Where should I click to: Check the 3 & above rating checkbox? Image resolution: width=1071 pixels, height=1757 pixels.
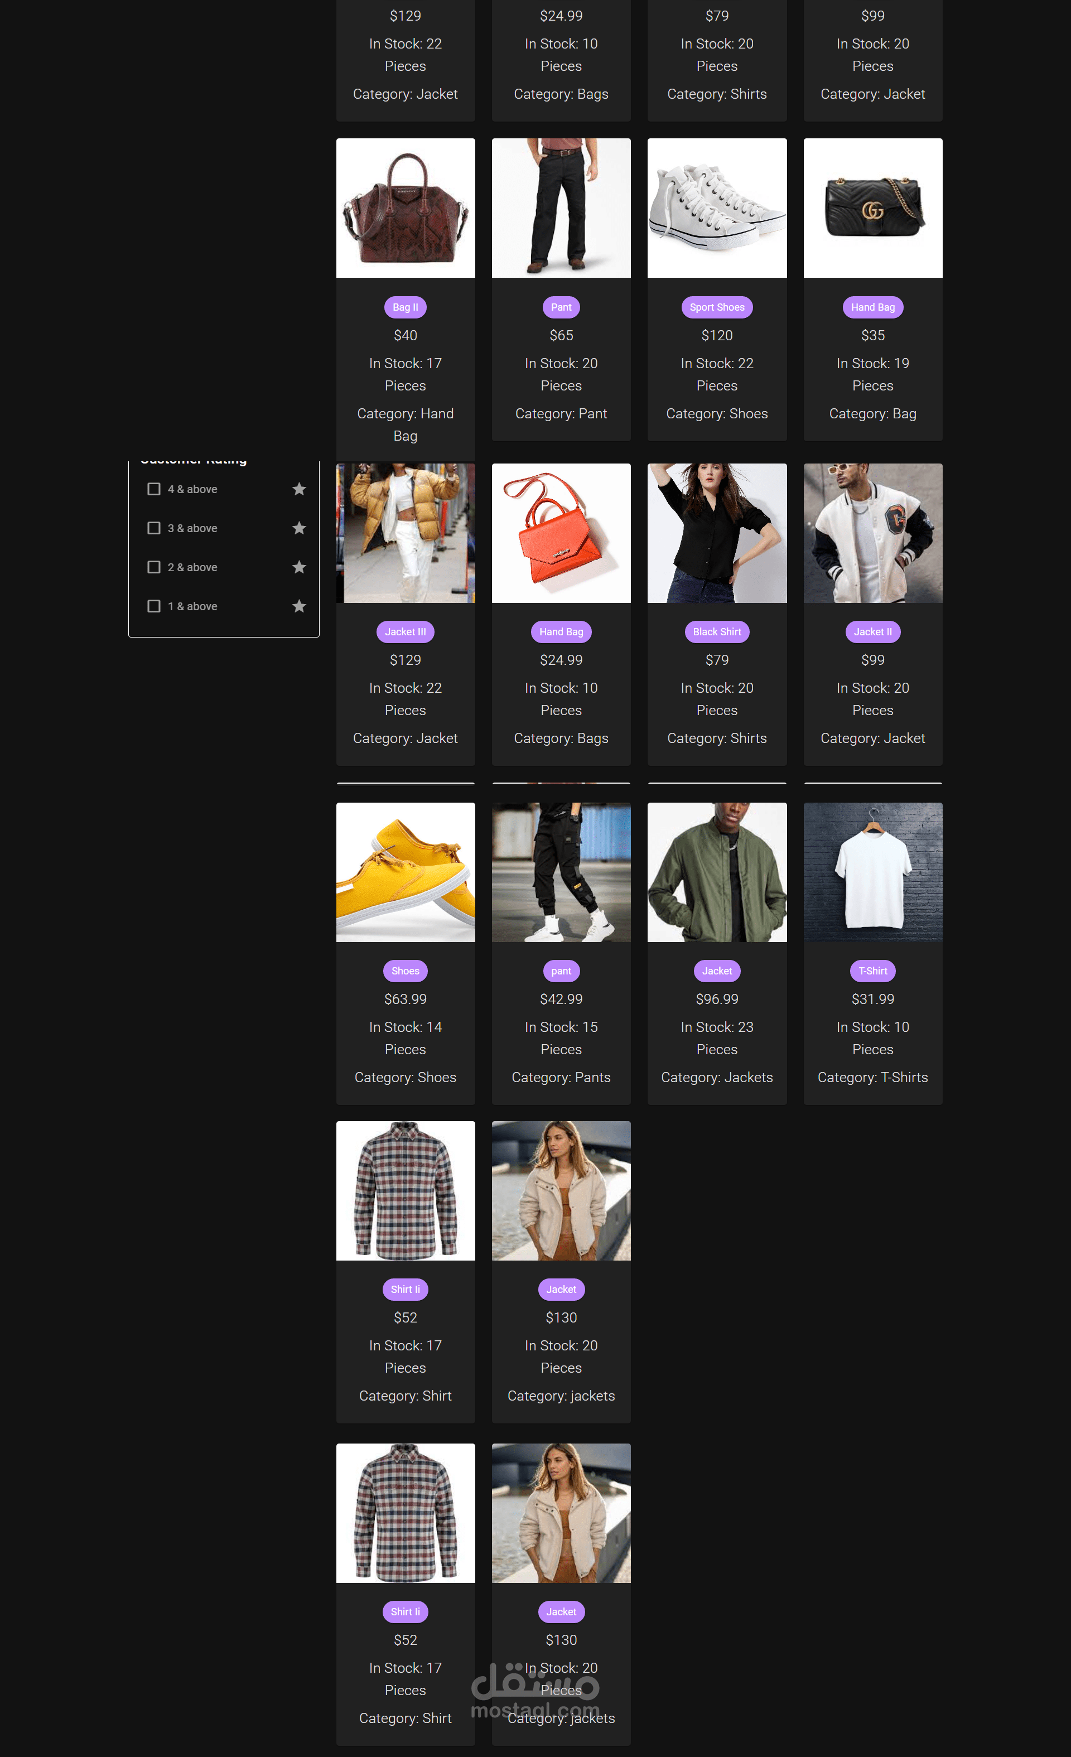click(x=153, y=528)
